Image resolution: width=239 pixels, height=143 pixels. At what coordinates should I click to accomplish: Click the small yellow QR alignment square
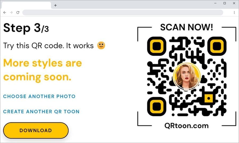209,98
